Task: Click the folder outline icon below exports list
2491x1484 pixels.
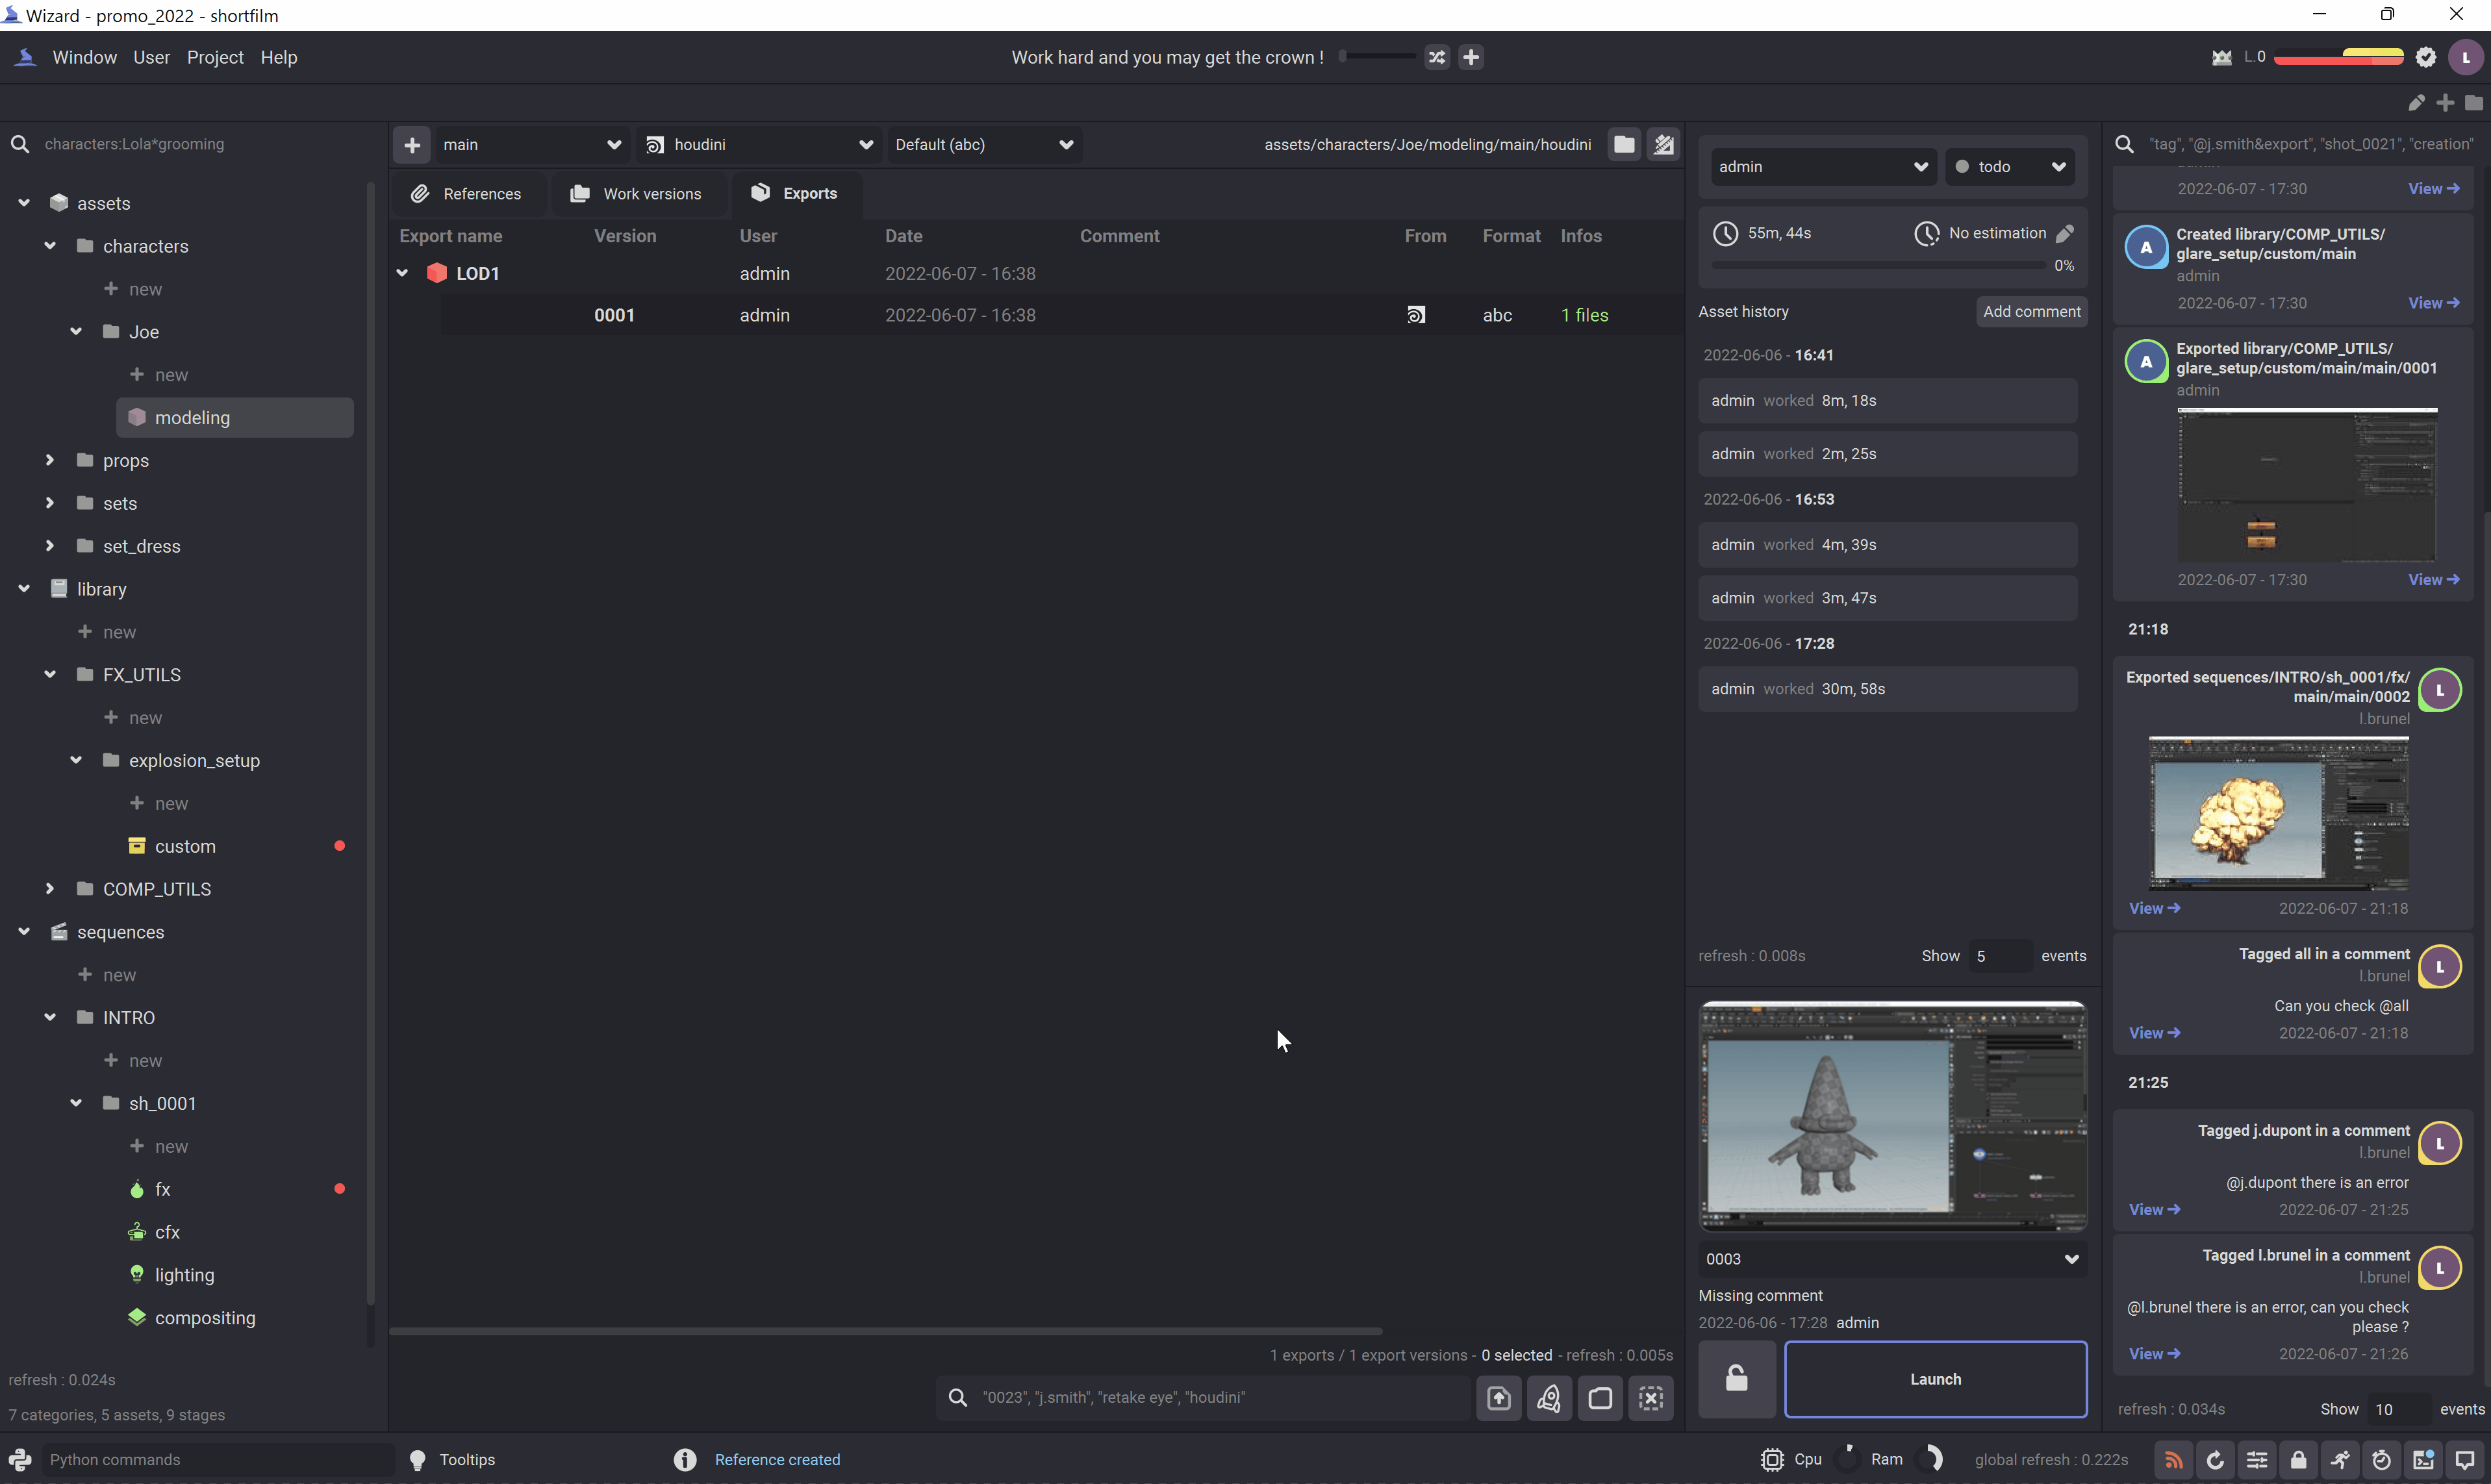Action: 1600,1397
